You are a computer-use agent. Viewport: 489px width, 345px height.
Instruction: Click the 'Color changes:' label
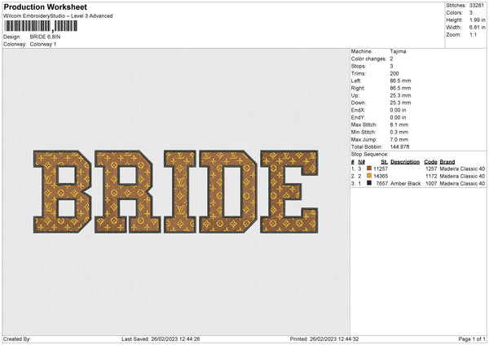click(x=368, y=59)
